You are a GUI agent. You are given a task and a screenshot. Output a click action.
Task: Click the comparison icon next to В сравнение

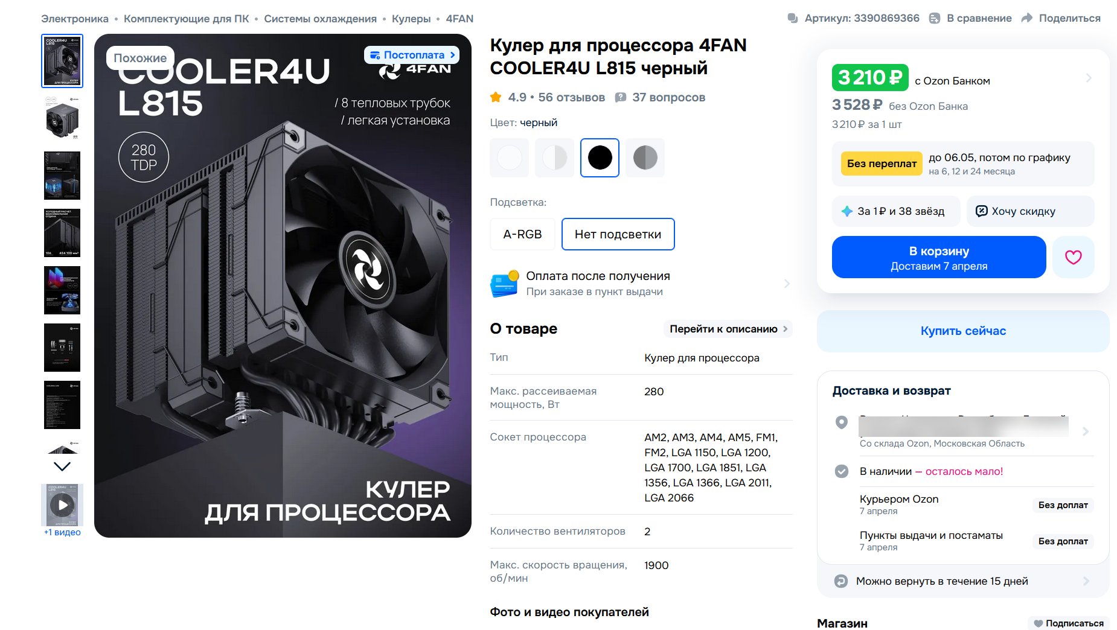pos(935,18)
